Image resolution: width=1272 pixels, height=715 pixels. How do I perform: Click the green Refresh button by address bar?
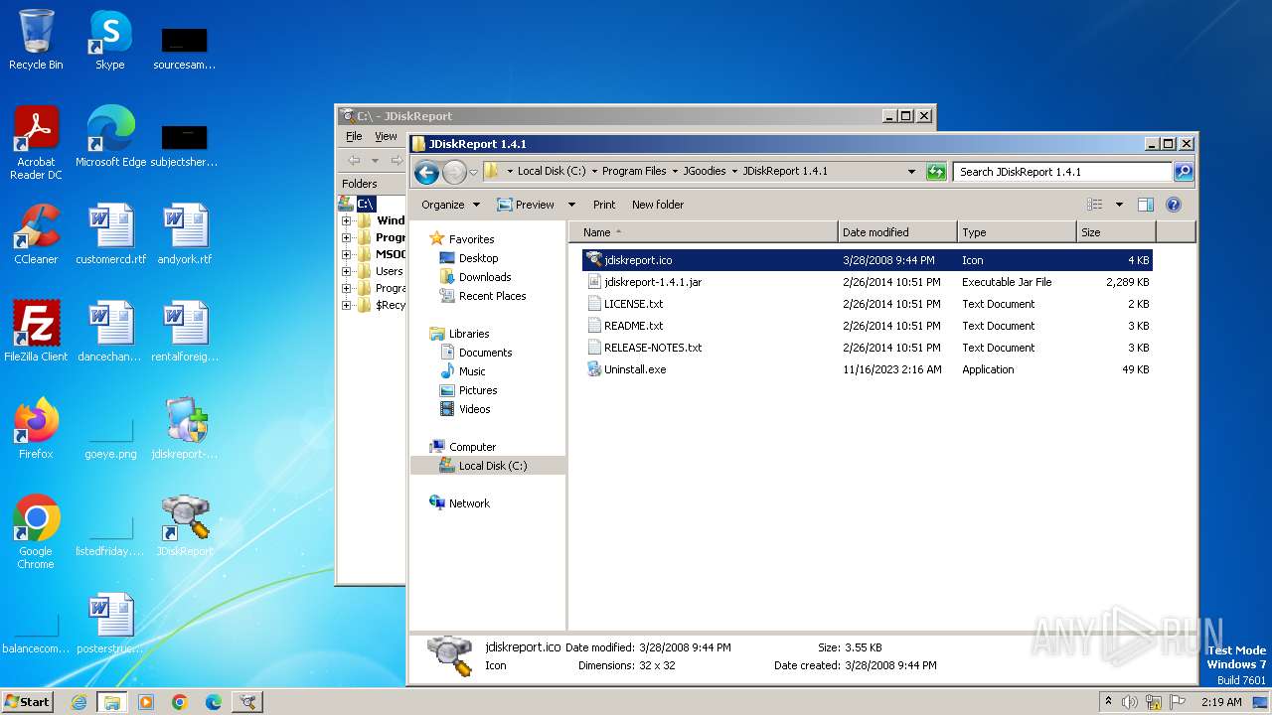coord(935,172)
